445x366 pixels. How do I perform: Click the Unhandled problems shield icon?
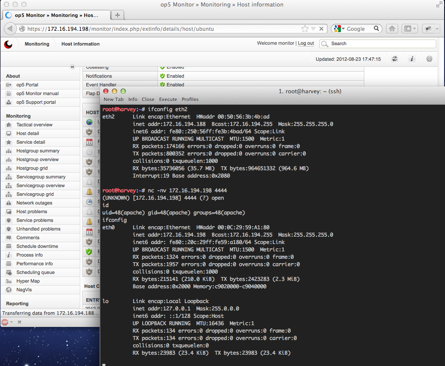[9, 229]
